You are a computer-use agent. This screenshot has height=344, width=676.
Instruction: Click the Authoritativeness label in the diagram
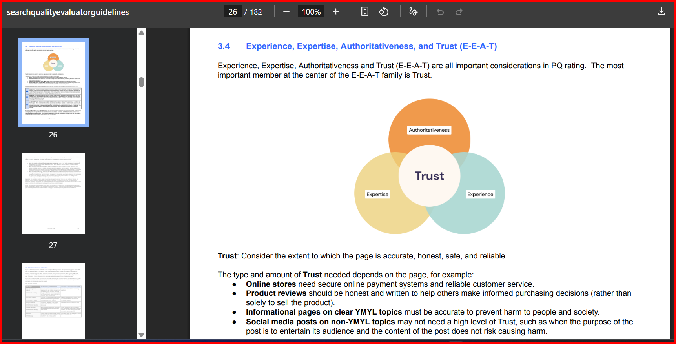tap(429, 130)
